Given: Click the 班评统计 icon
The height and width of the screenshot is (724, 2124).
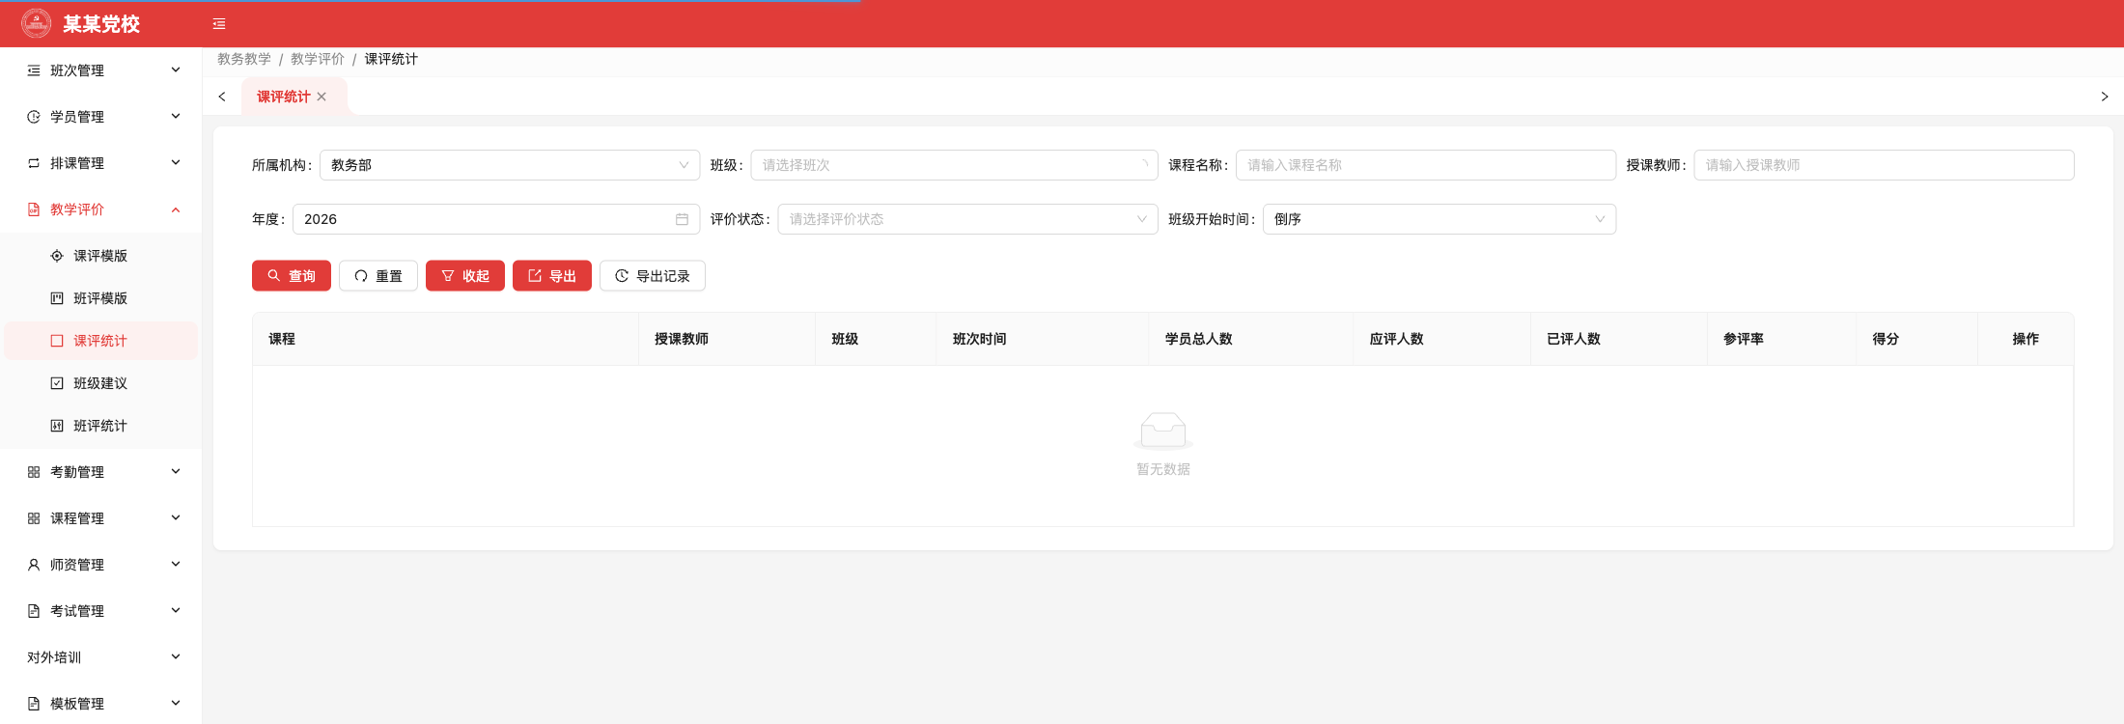Looking at the screenshot, I should click(57, 426).
